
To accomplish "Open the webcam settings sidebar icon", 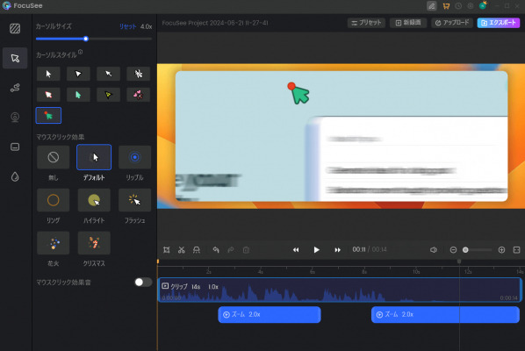I will click(15, 117).
